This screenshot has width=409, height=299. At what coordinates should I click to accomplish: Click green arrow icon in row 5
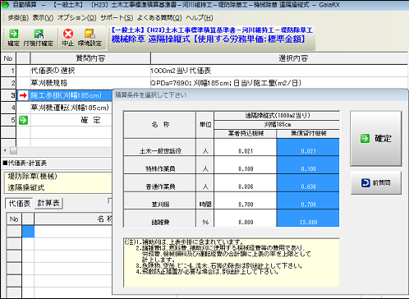23,120
